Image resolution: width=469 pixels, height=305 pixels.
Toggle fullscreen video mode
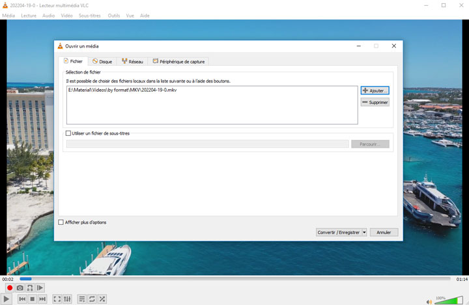[57, 298]
